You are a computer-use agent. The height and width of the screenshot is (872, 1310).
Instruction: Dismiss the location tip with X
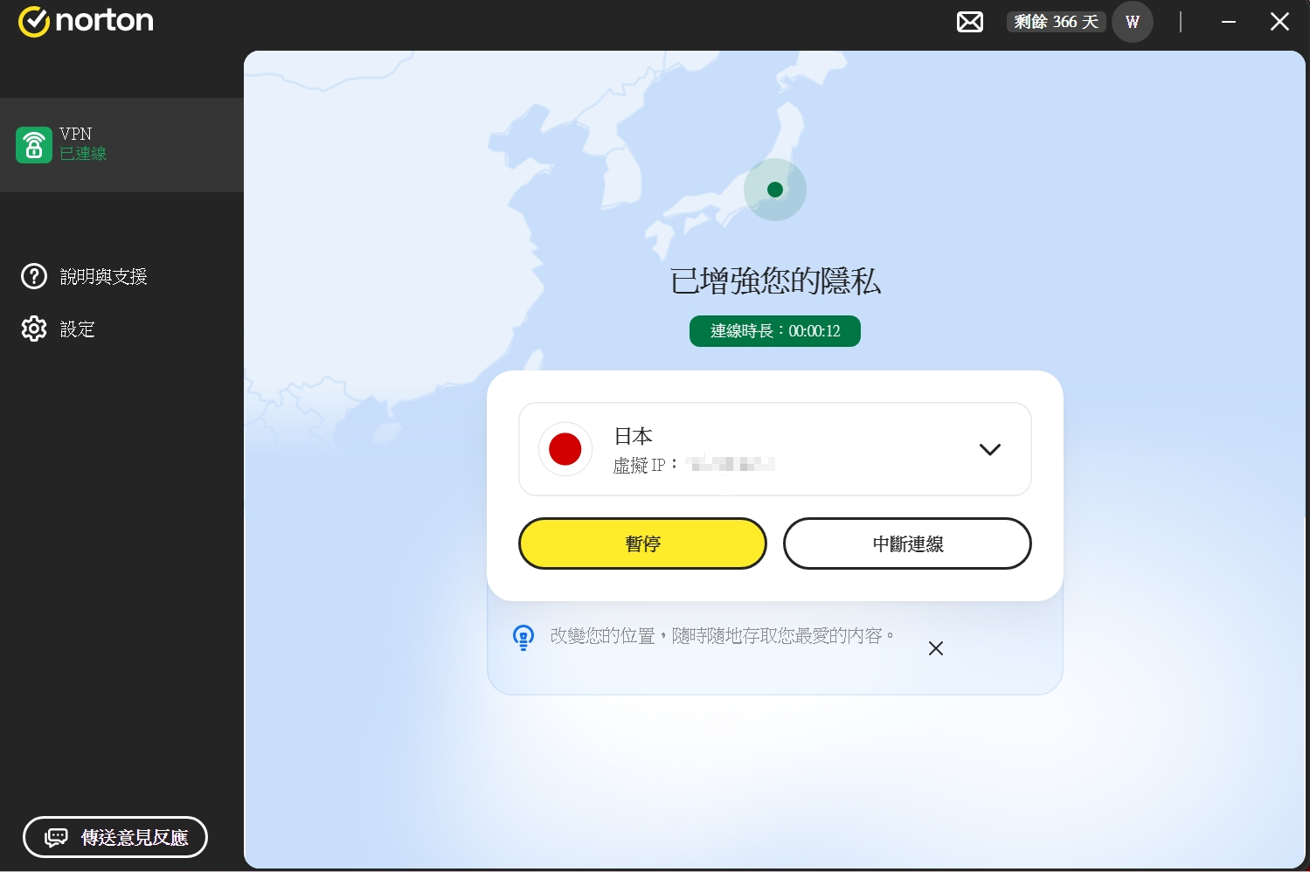pos(935,648)
